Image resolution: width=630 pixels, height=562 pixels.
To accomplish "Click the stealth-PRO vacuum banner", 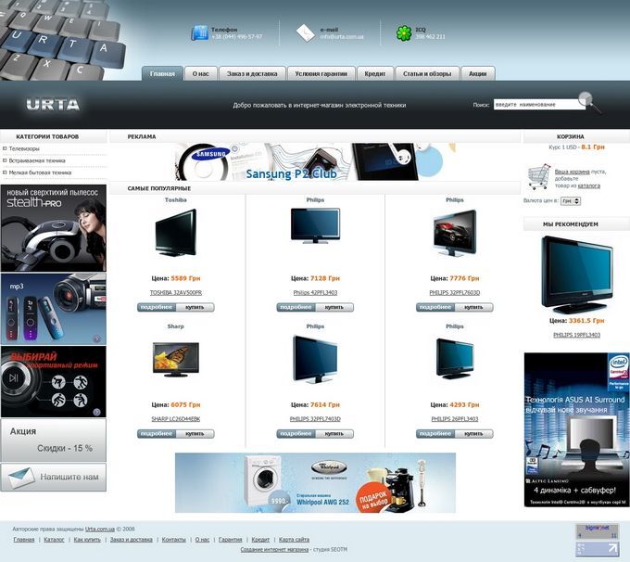I will click(54, 228).
